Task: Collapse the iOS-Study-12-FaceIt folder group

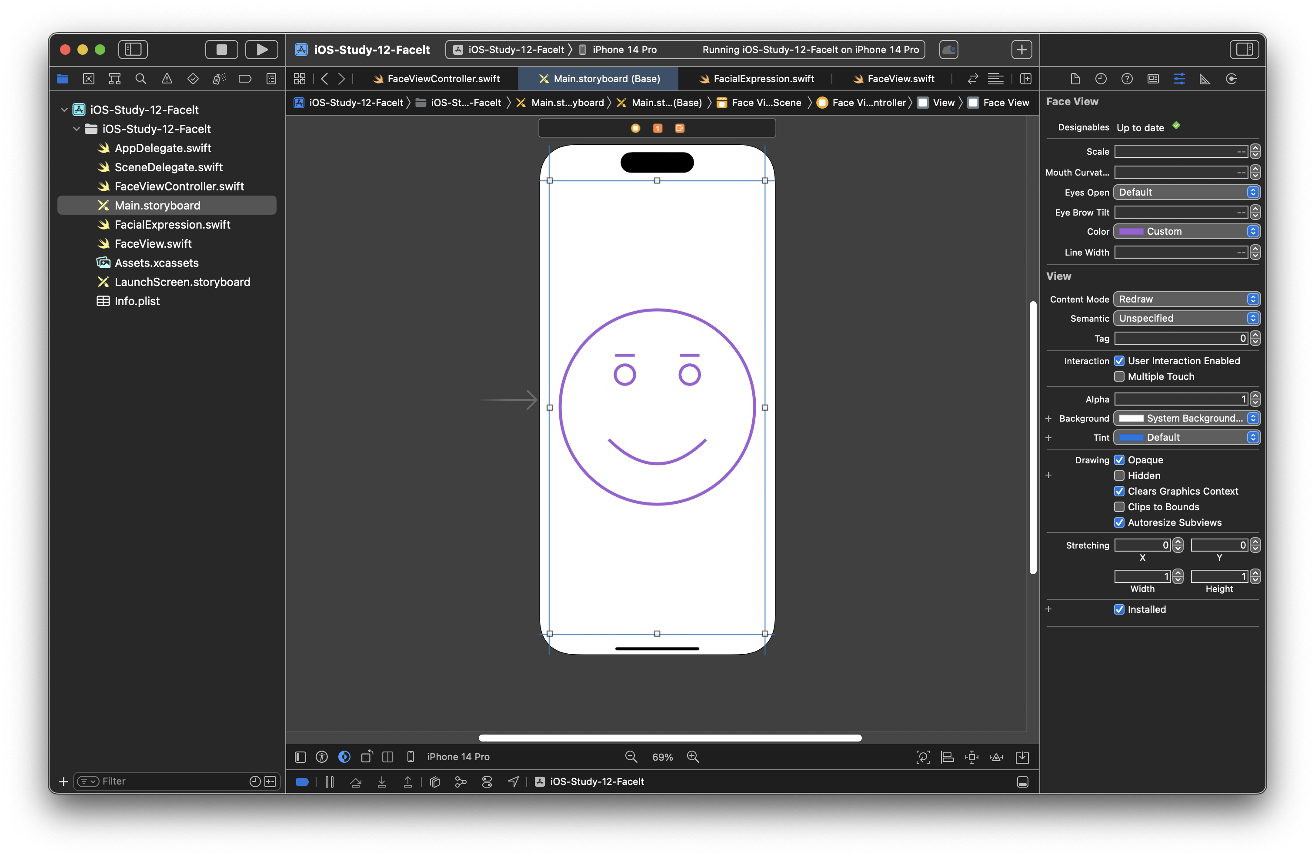Action: [76, 129]
